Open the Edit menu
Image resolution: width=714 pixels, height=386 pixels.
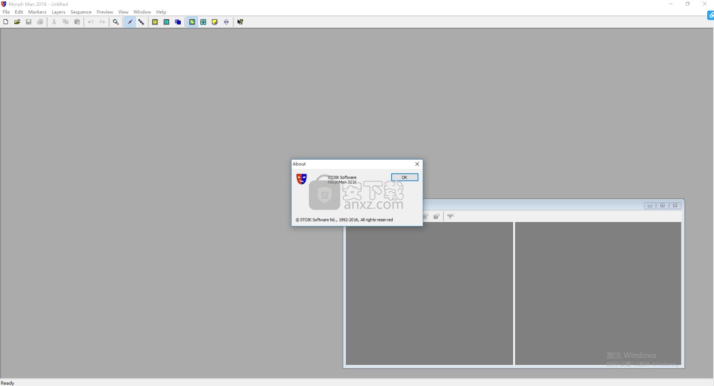[19, 12]
